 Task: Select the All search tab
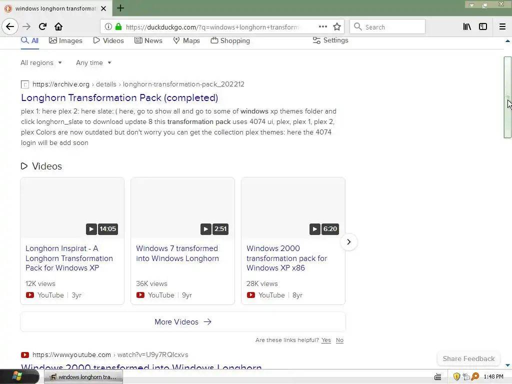pos(29,41)
